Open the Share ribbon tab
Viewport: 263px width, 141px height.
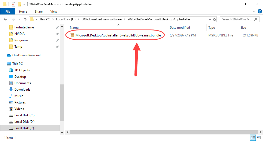(x=39, y=12)
